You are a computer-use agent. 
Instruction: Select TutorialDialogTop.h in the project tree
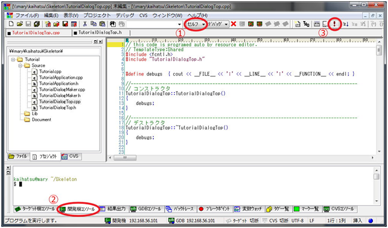pos(57,107)
